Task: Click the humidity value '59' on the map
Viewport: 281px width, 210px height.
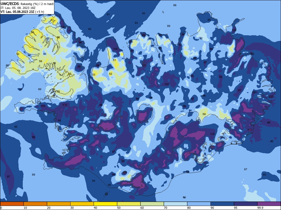Action: tap(204, 114)
